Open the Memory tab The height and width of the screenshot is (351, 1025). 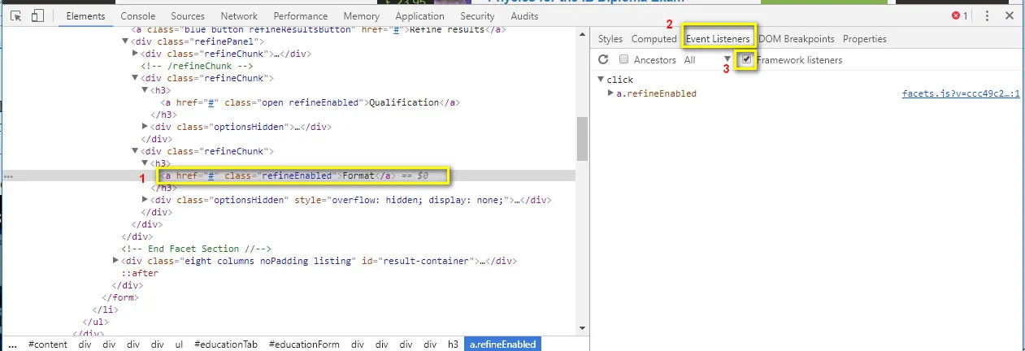[x=362, y=16]
